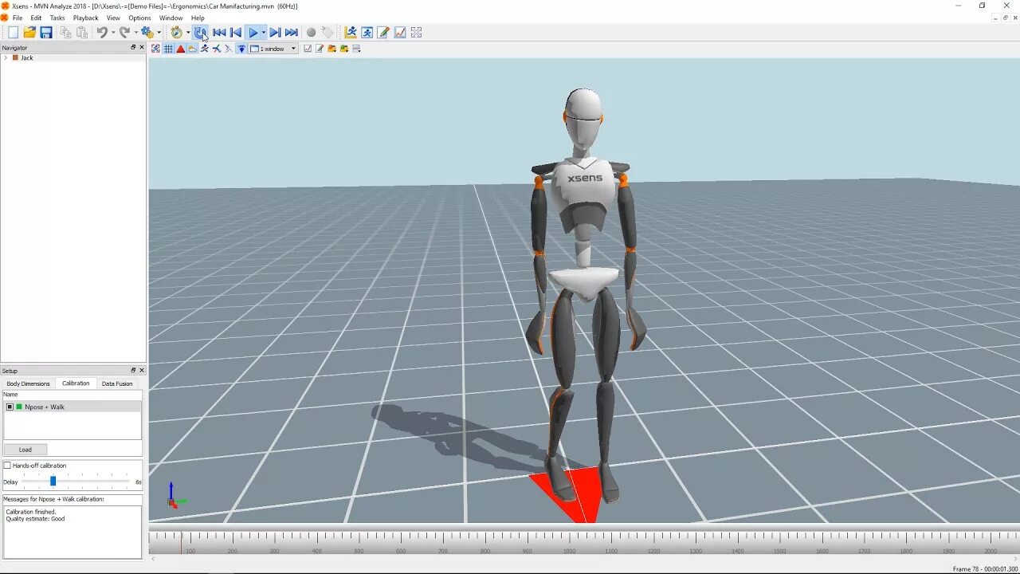Toggle the floor grid display
1020x574 pixels.
click(168, 49)
